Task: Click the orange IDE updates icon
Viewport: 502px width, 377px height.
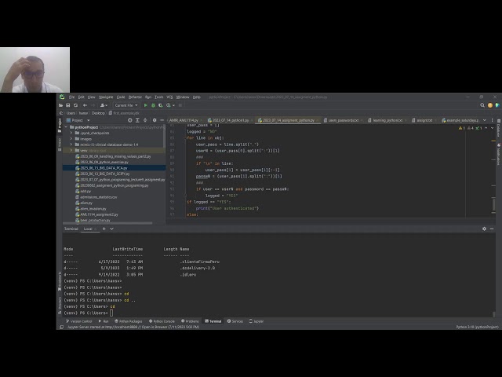Action: (x=489, y=105)
